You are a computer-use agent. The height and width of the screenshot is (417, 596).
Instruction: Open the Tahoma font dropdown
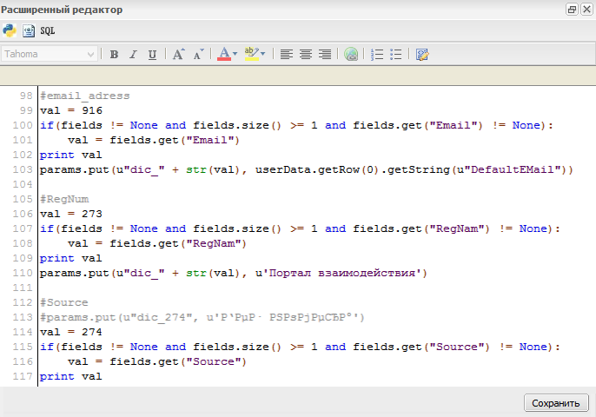point(50,54)
